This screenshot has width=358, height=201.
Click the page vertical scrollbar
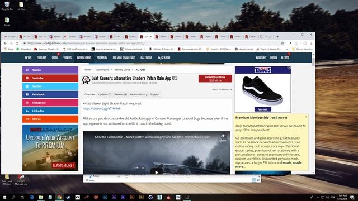pyautogui.click(x=313, y=62)
